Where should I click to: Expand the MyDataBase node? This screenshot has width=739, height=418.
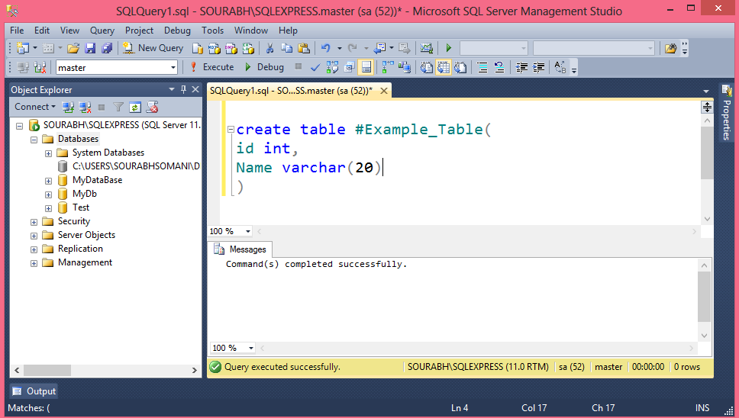(49, 181)
